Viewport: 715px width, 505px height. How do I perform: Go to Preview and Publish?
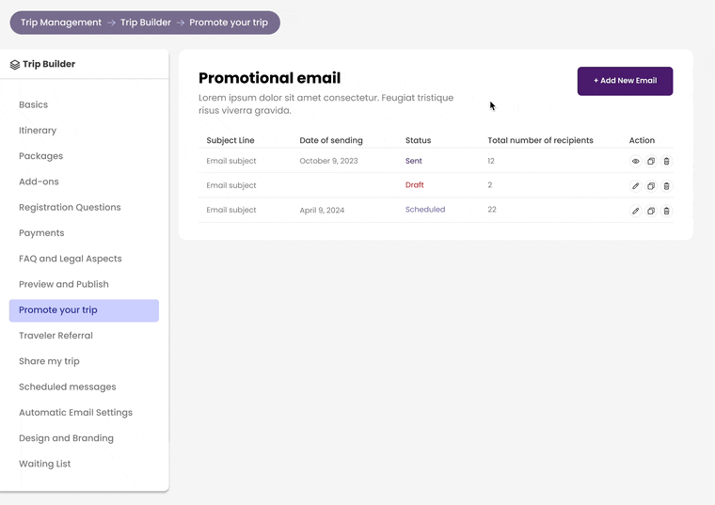pos(64,284)
